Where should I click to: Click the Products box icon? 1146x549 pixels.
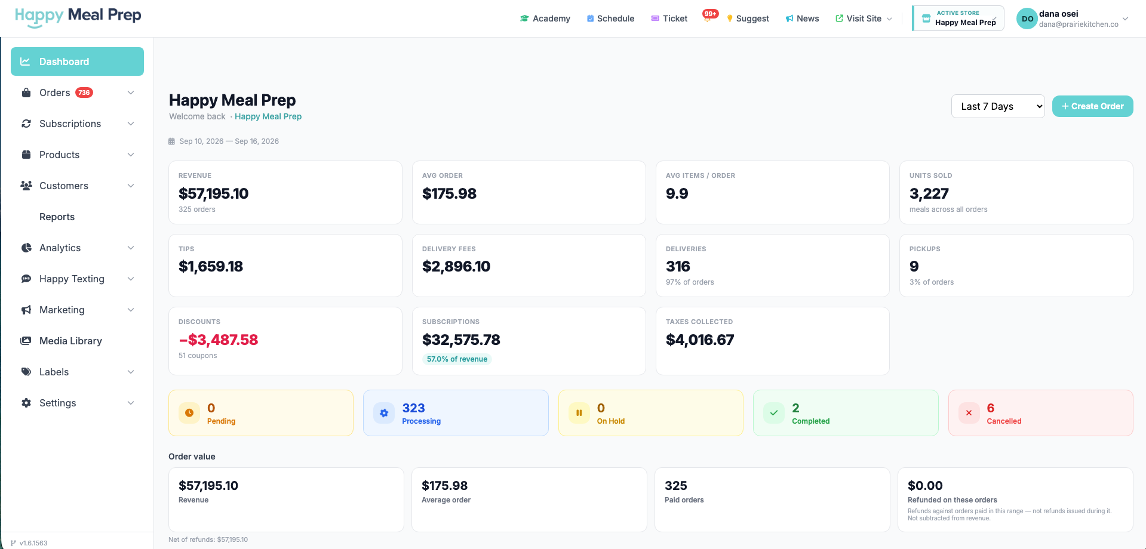click(x=26, y=155)
